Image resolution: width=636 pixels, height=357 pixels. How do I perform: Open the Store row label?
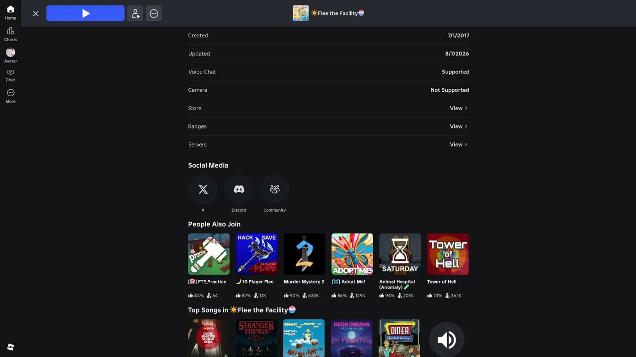coord(195,108)
